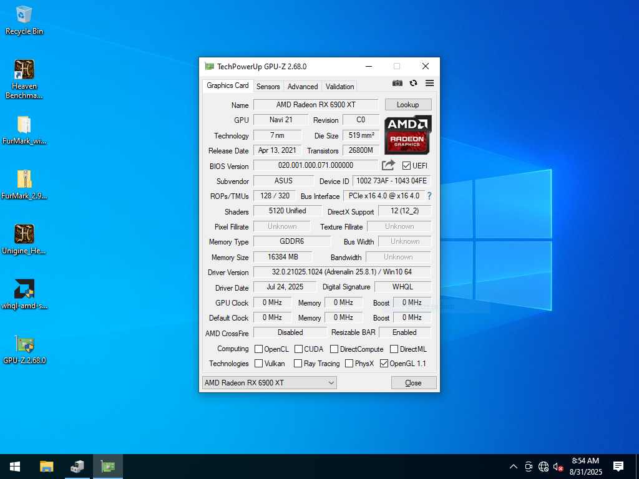Click the Subvendor ASUS field
The height and width of the screenshot is (479, 639).
coord(284,180)
